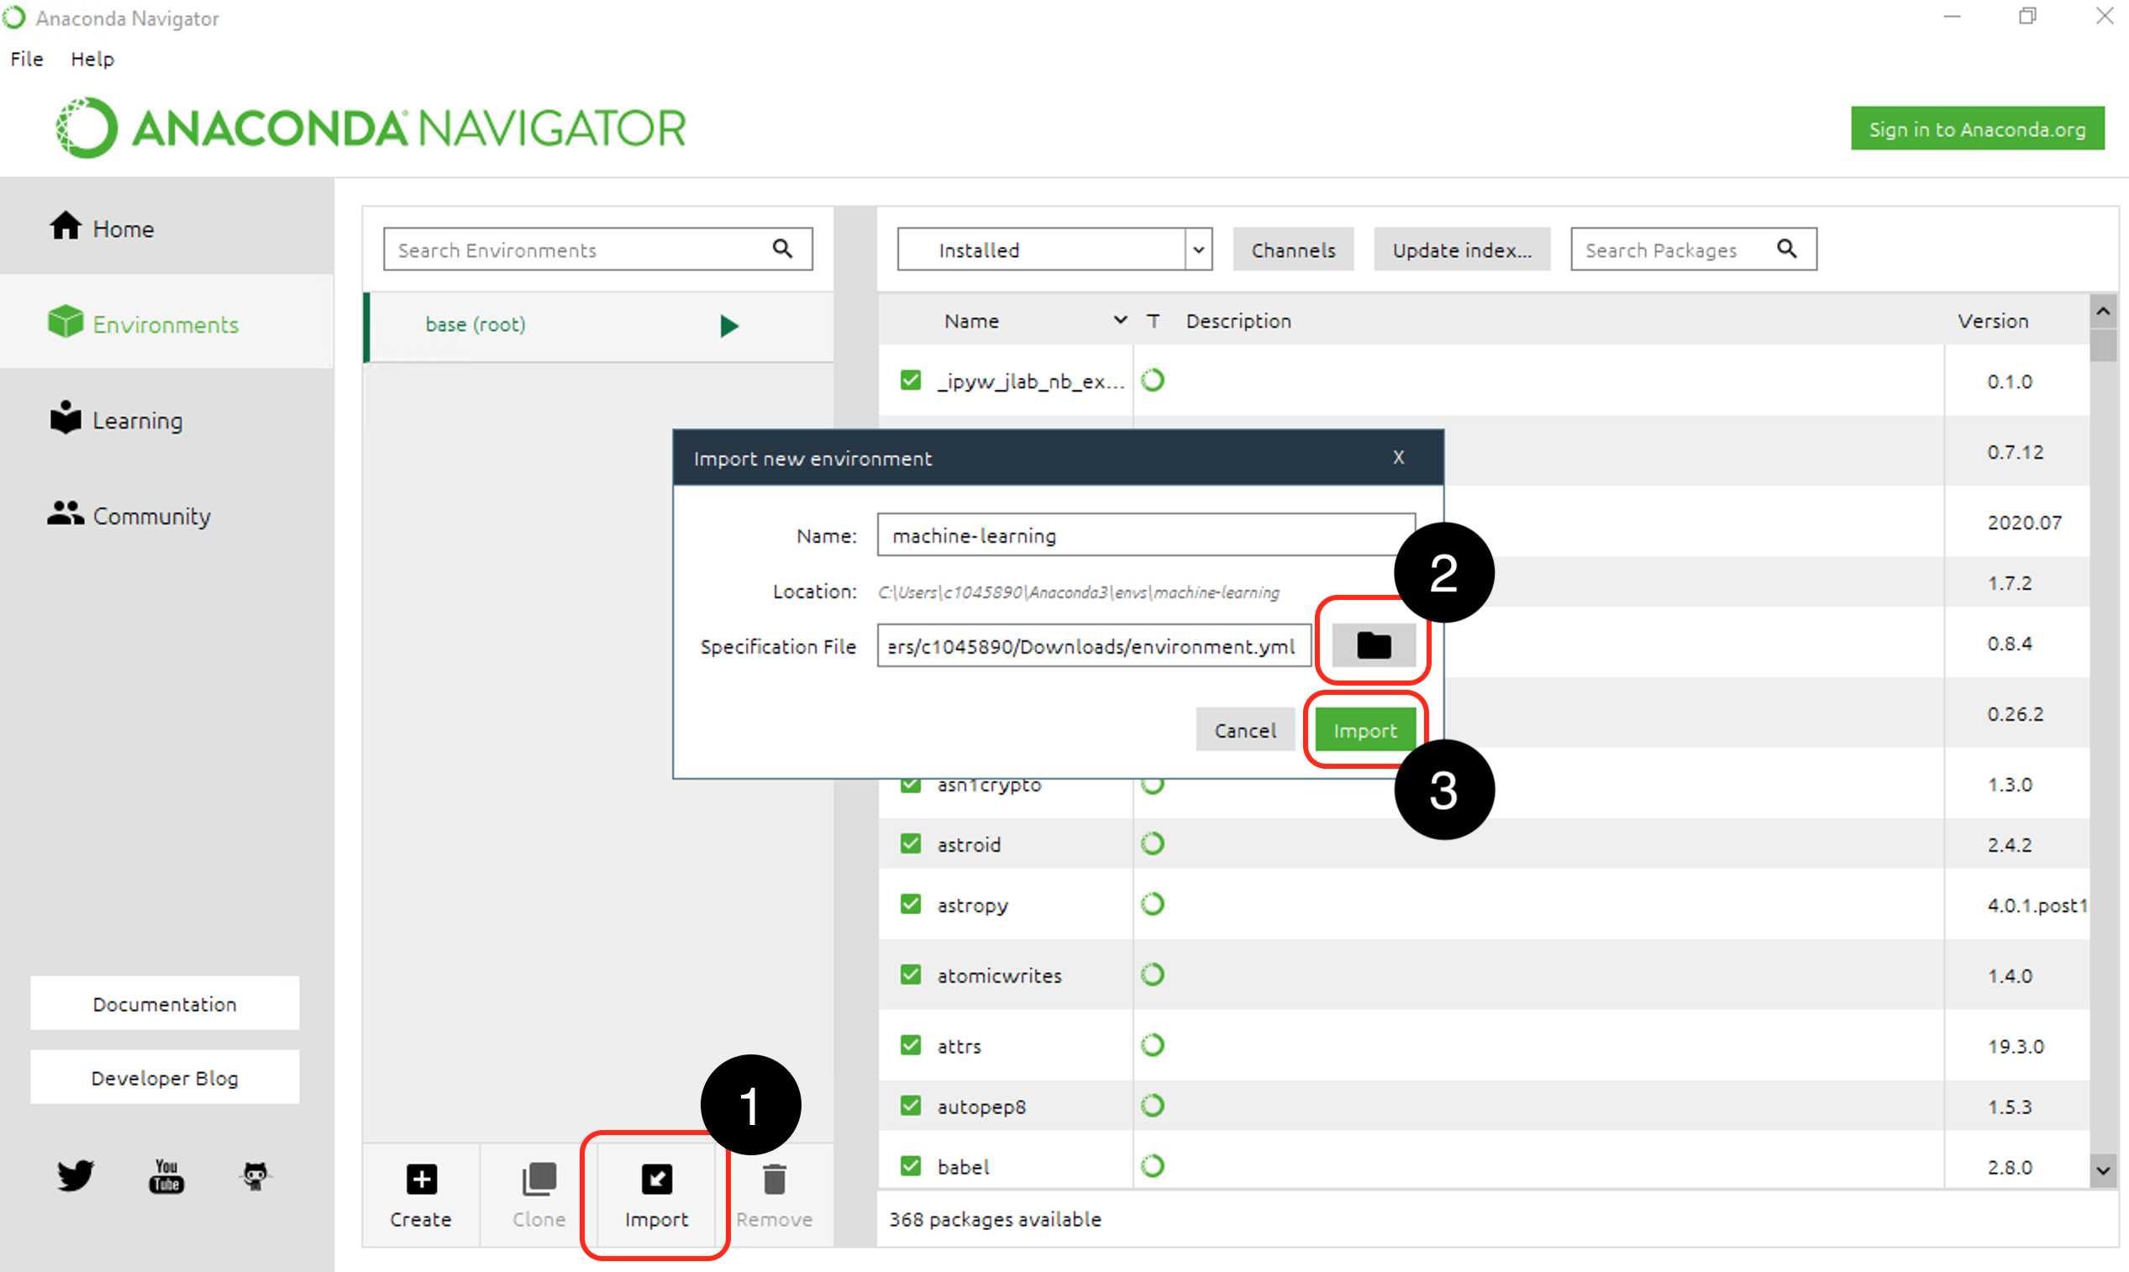This screenshot has width=2129, height=1272.
Task: Open the Learning section
Action: click(x=116, y=420)
